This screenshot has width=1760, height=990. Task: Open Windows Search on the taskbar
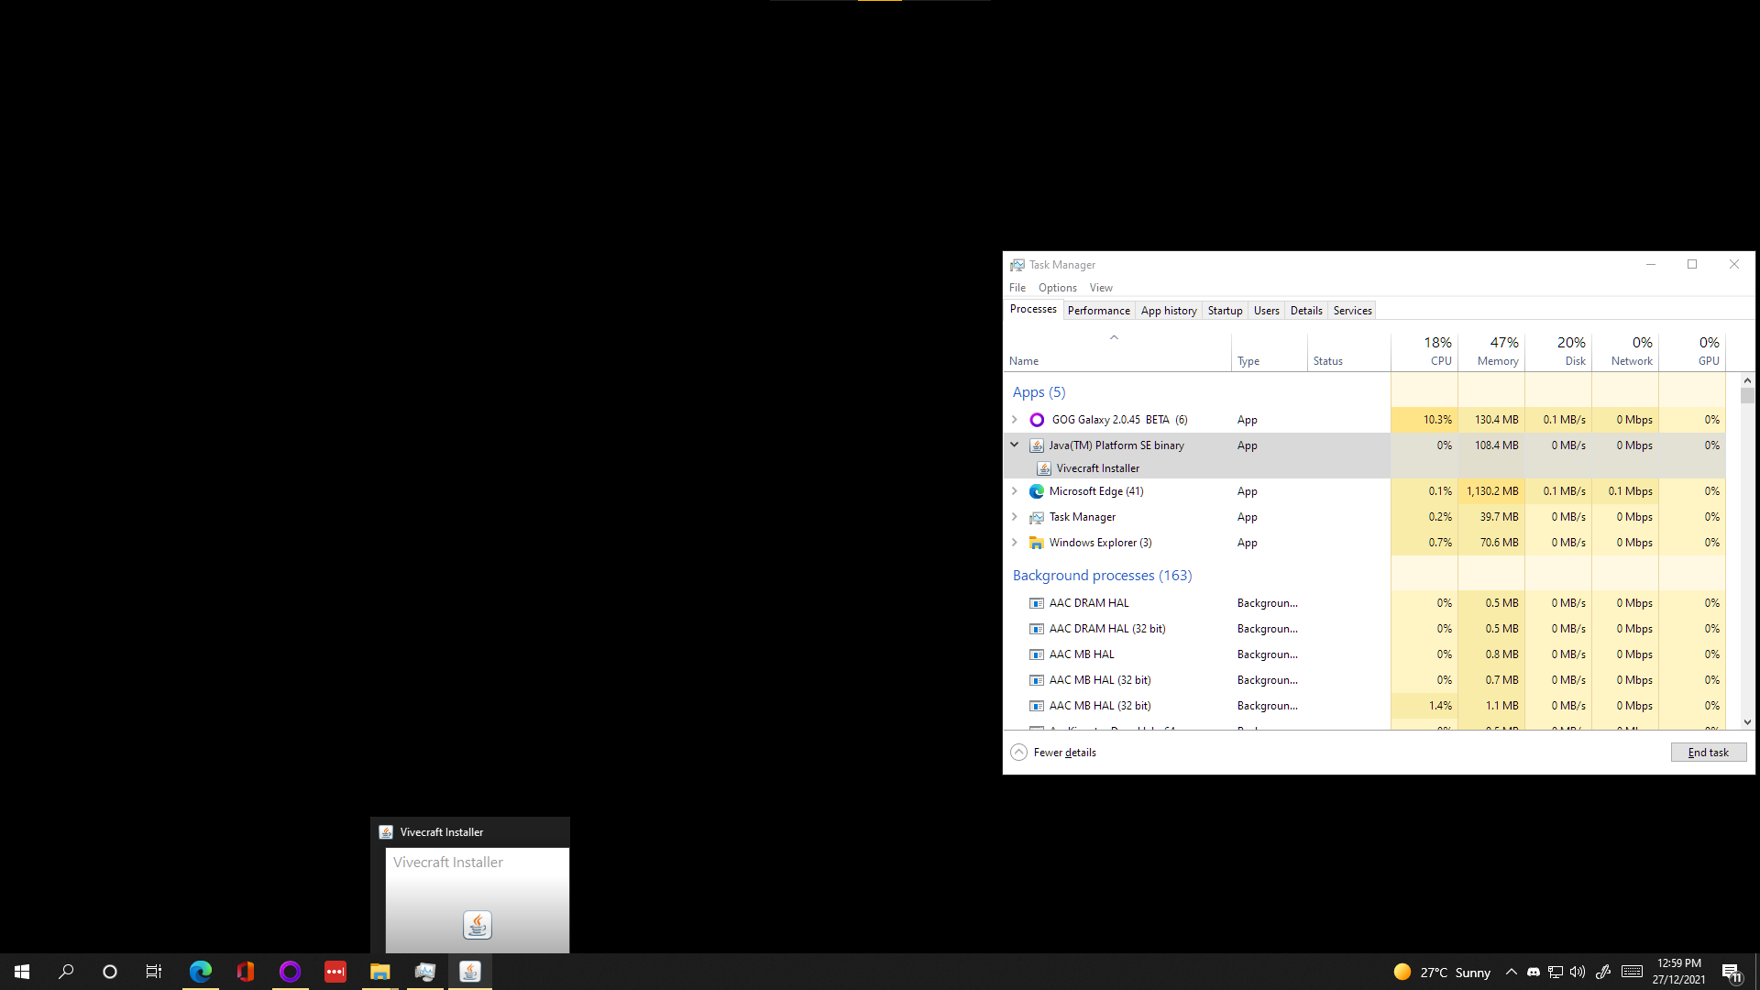(x=65, y=971)
